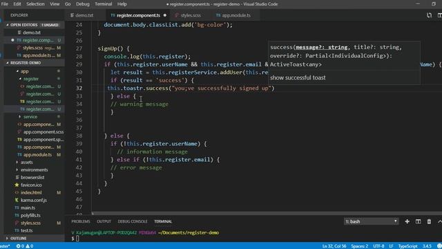Change indentation via 'Spaces: 2' in status bar

[x=359, y=246]
